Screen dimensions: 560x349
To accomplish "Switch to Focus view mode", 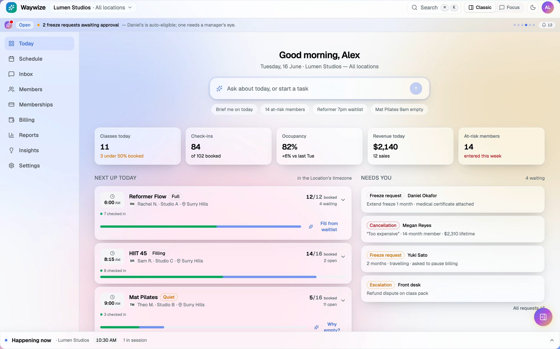I will 510,7.
